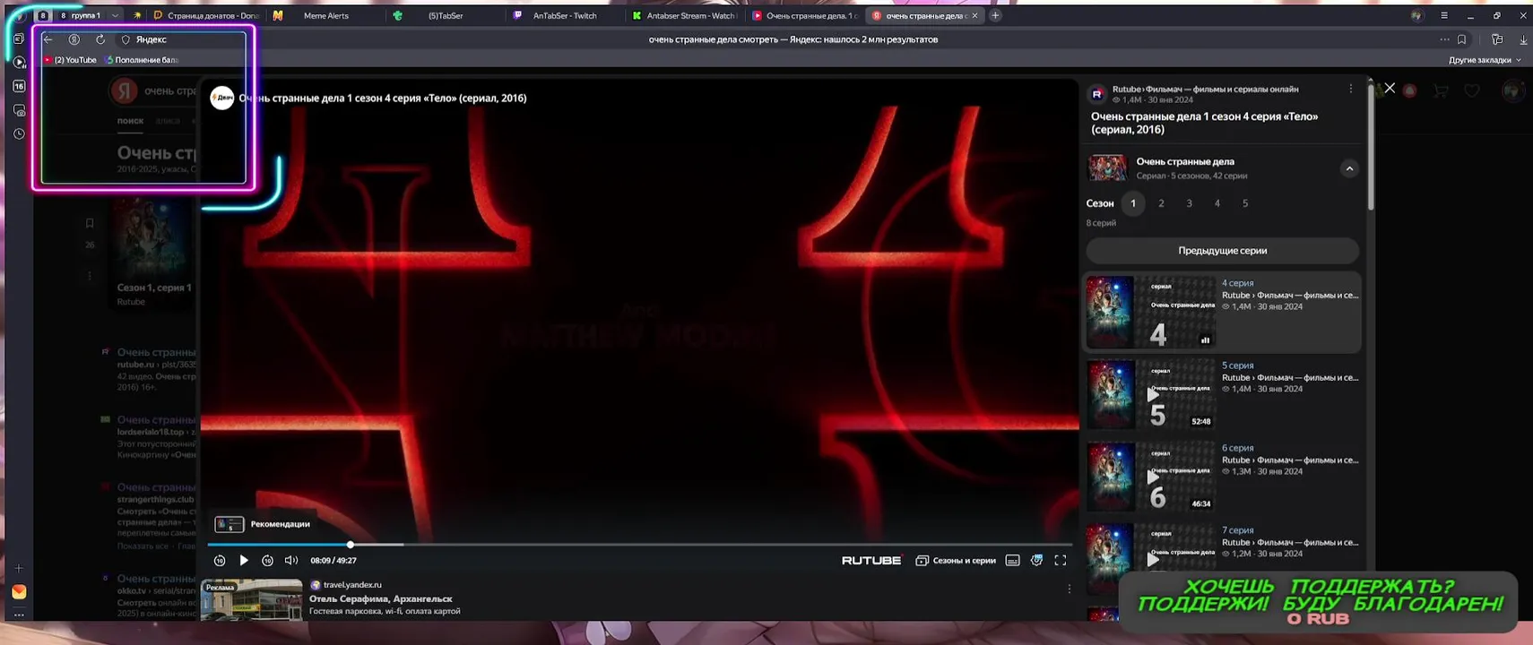Open 'Рекомендации' overlay in the player

264,524
